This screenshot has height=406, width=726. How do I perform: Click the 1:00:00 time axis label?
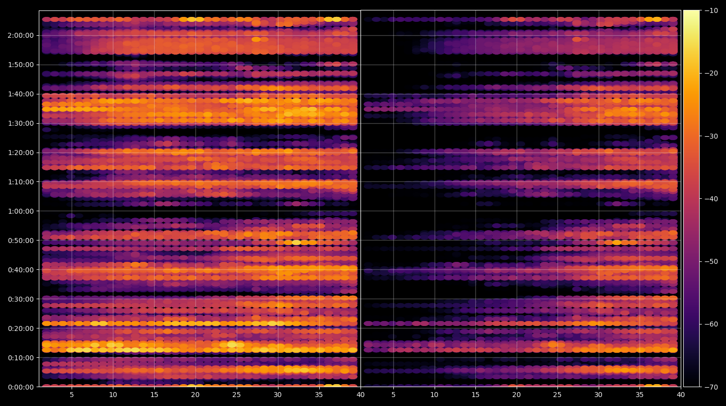click(21, 211)
